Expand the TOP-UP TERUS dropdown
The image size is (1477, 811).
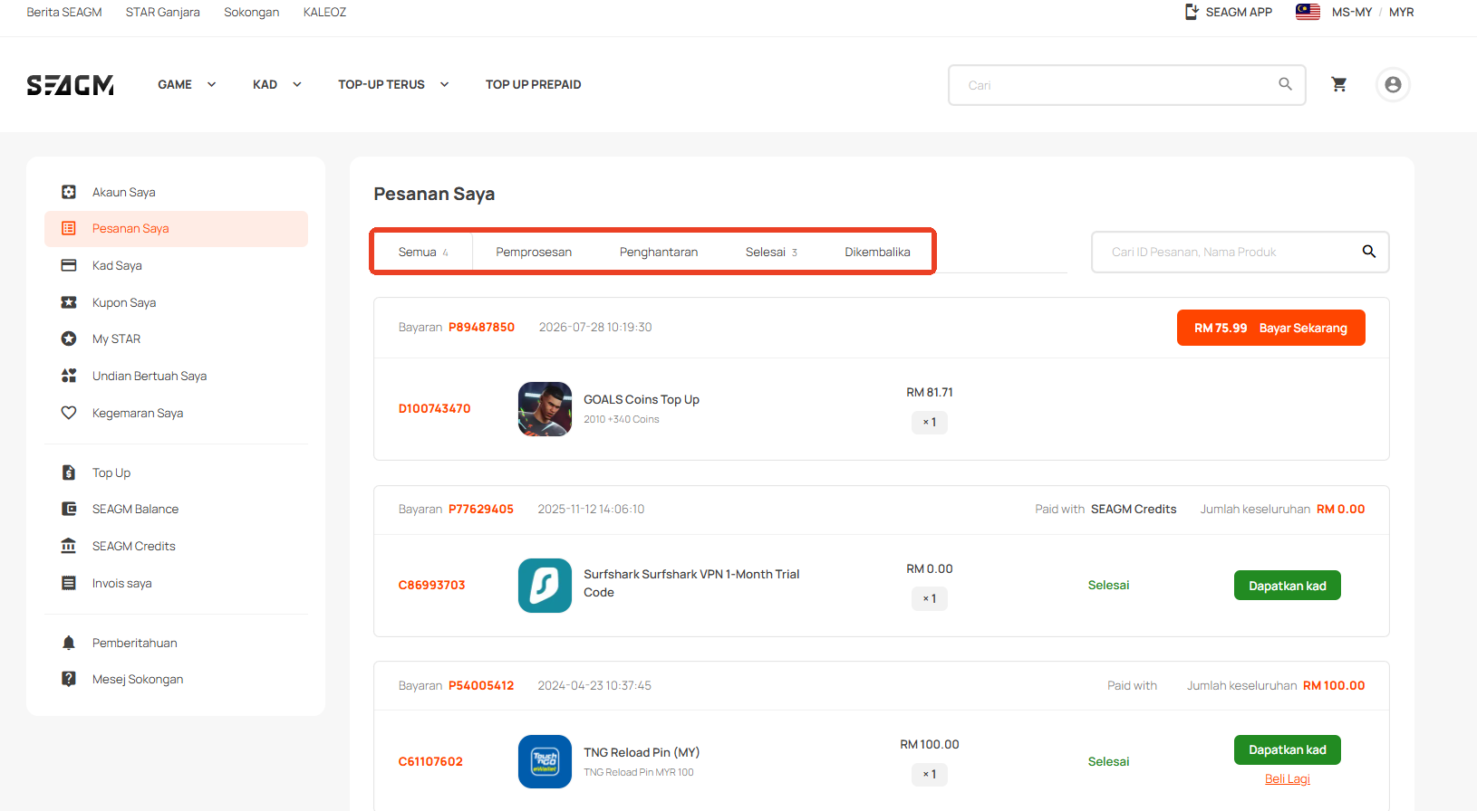pos(393,84)
